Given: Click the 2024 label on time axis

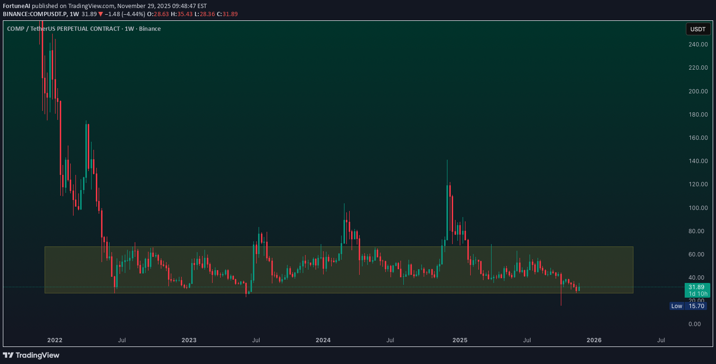Looking at the screenshot, I should 323,340.
